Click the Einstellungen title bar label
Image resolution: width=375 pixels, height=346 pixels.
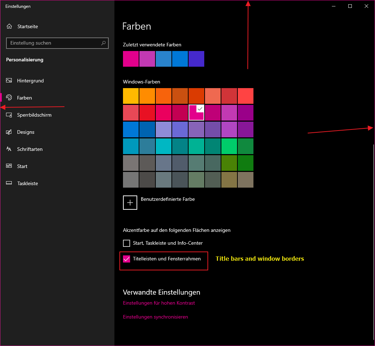pyautogui.click(x=18, y=6)
